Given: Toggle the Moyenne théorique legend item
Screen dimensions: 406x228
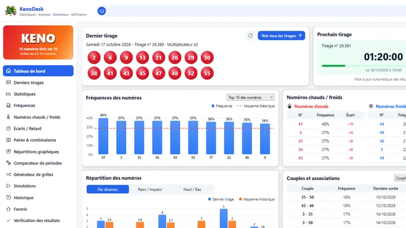Looking at the screenshot, I should coord(256,106).
